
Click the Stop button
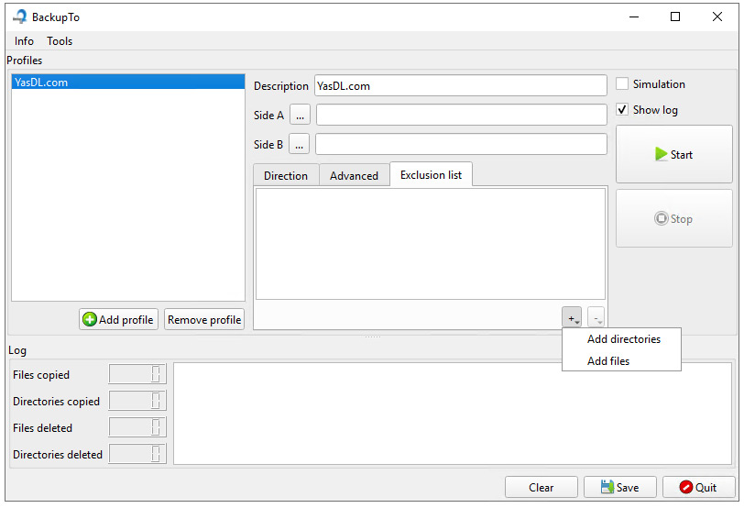(673, 218)
